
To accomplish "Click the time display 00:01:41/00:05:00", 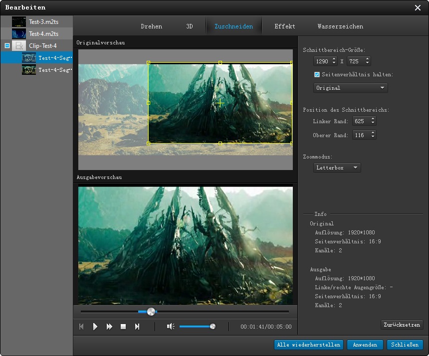I will [266, 327].
